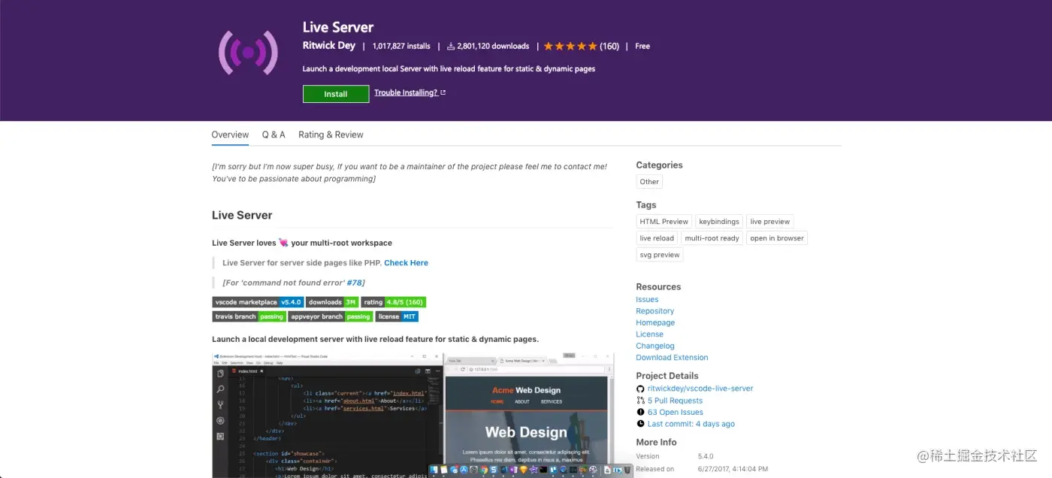This screenshot has width=1052, height=478.
Task: Click the downloads arrow icon beside 2,801,120
Action: click(451, 47)
